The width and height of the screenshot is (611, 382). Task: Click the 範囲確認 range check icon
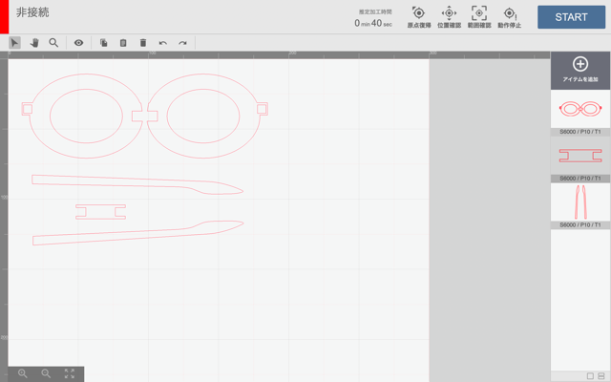pyautogui.click(x=479, y=17)
